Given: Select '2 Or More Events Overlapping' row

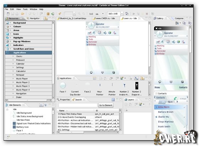Looking at the screenshot, I should pyautogui.click(x=88, y=117).
